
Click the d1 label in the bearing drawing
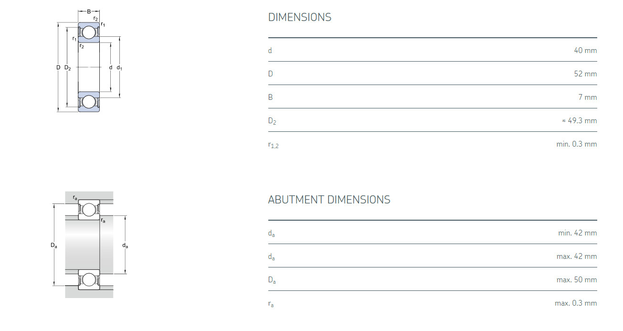[119, 68]
